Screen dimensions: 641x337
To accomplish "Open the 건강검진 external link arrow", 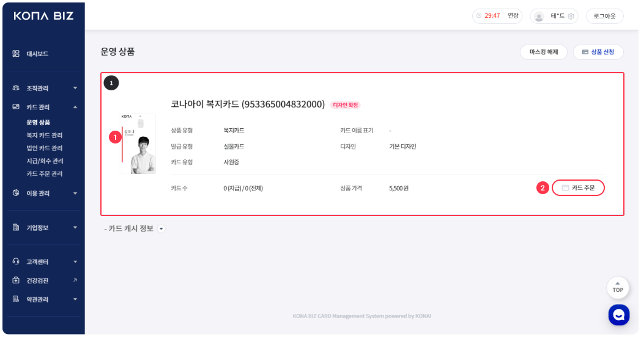I will (75, 280).
